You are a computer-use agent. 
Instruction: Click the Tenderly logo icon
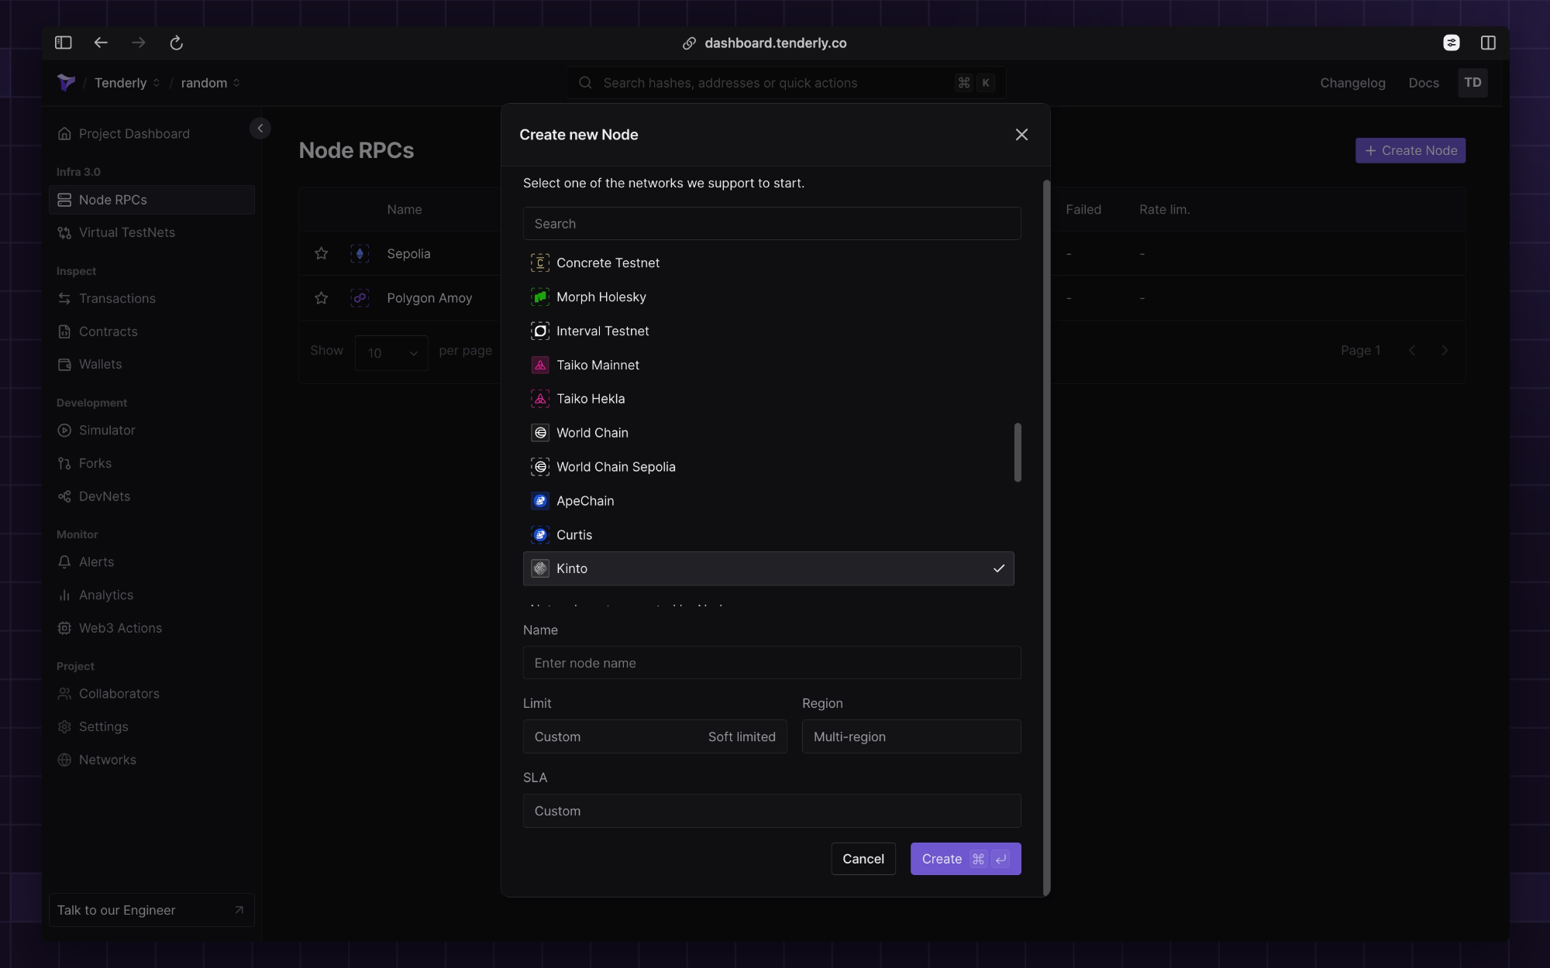(66, 82)
